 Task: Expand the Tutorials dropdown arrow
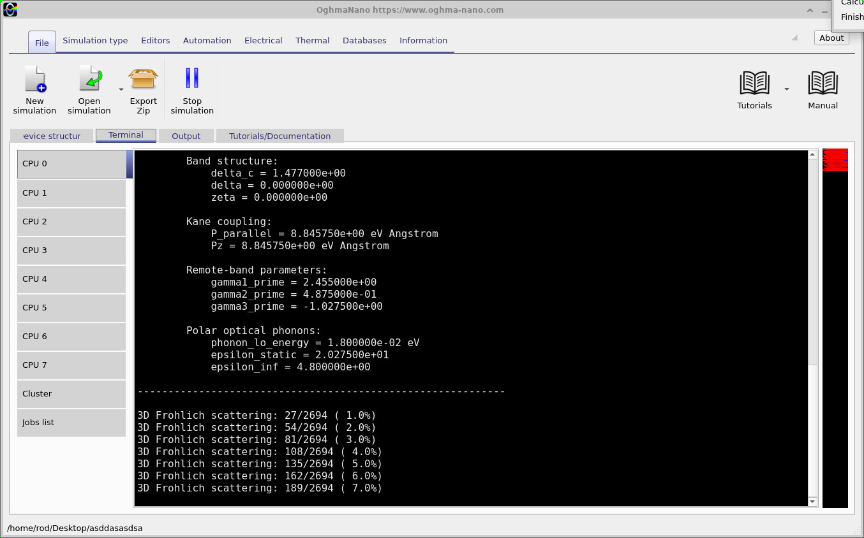tap(787, 89)
